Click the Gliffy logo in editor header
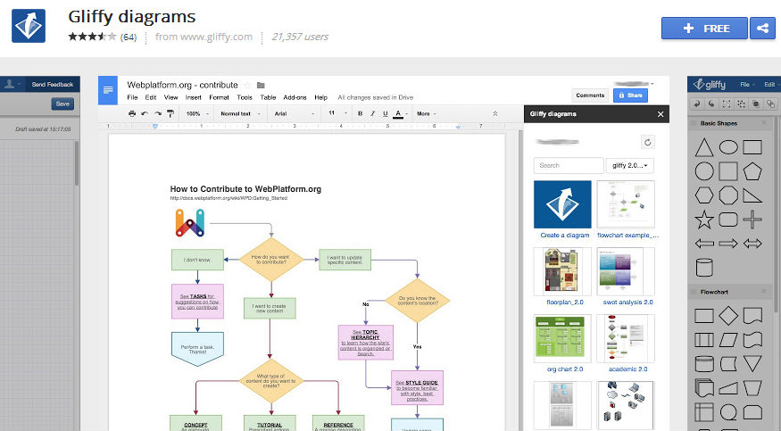781x431 pixels. (710, 84)
